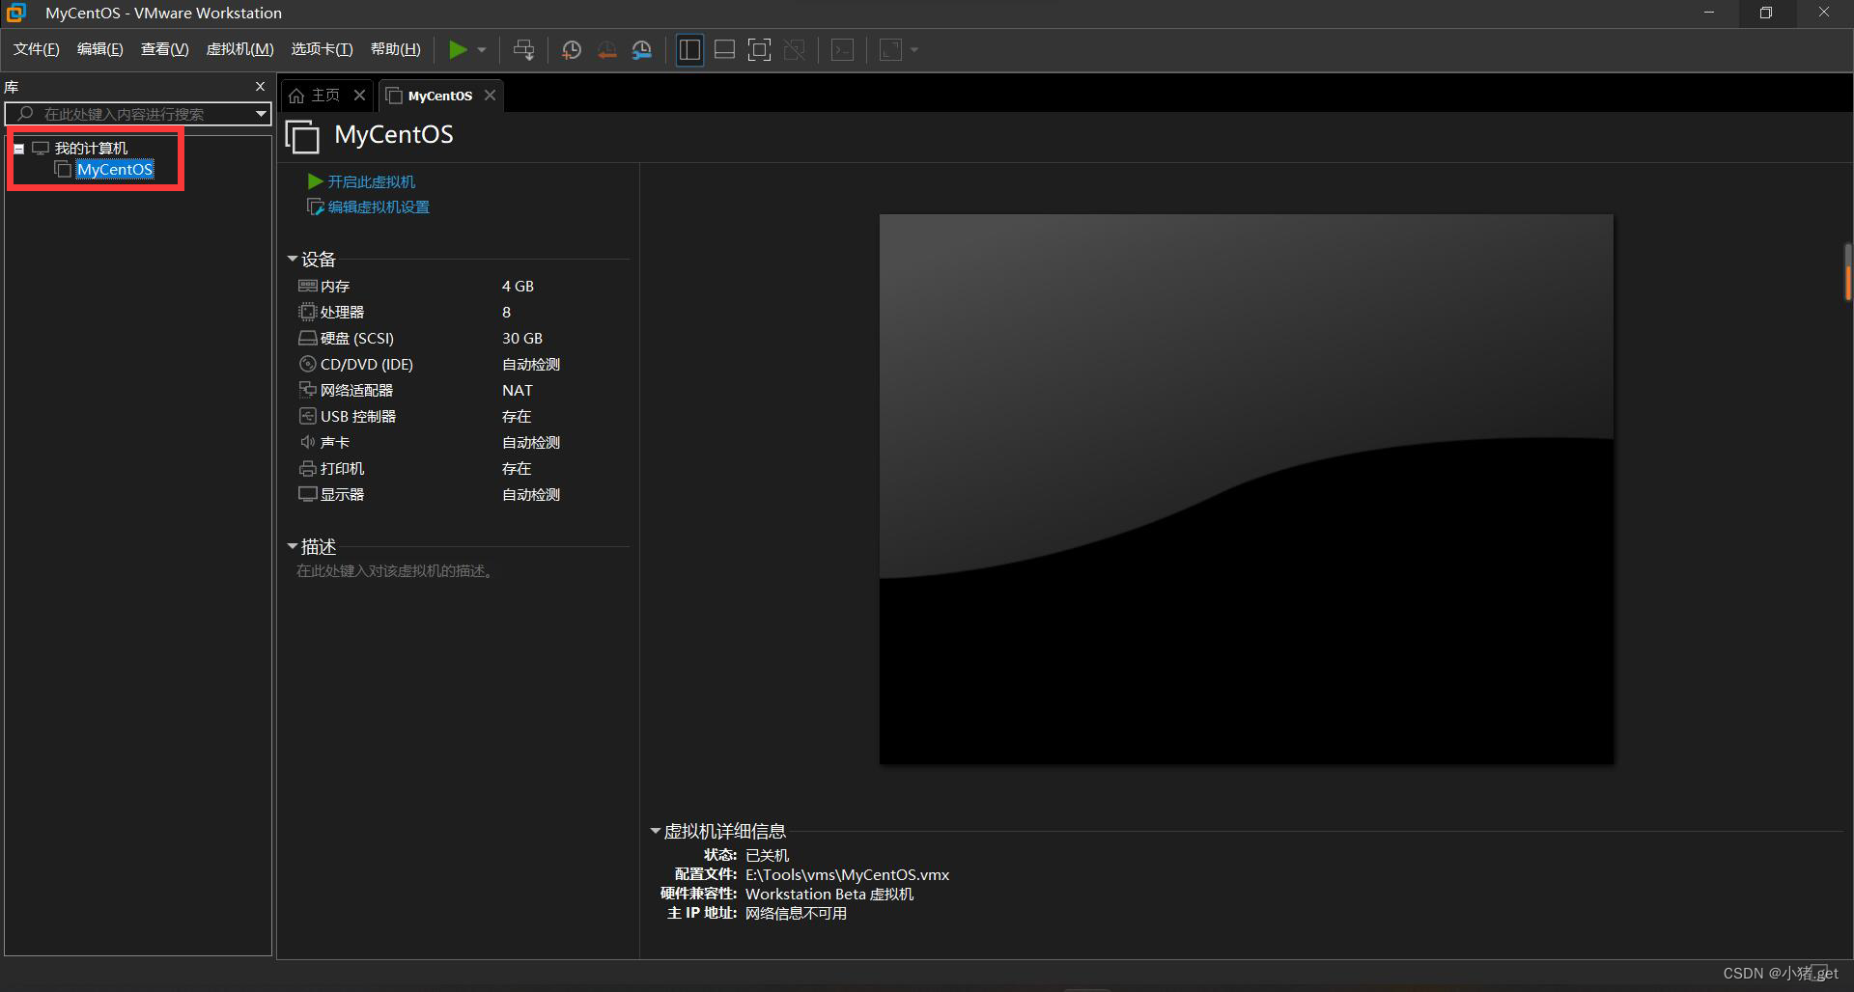Viewport: 1854px width, 992px height.
Task: Open the 文件(F) menu
Action: [37, 49]
